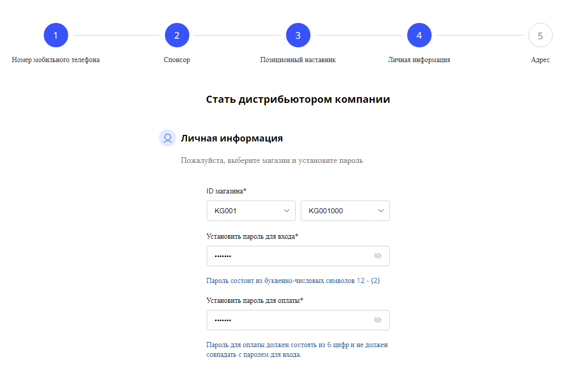Select step 3 circle in the stepper
The width and height of the screenshot is (566, 369).
click(298, 36)
